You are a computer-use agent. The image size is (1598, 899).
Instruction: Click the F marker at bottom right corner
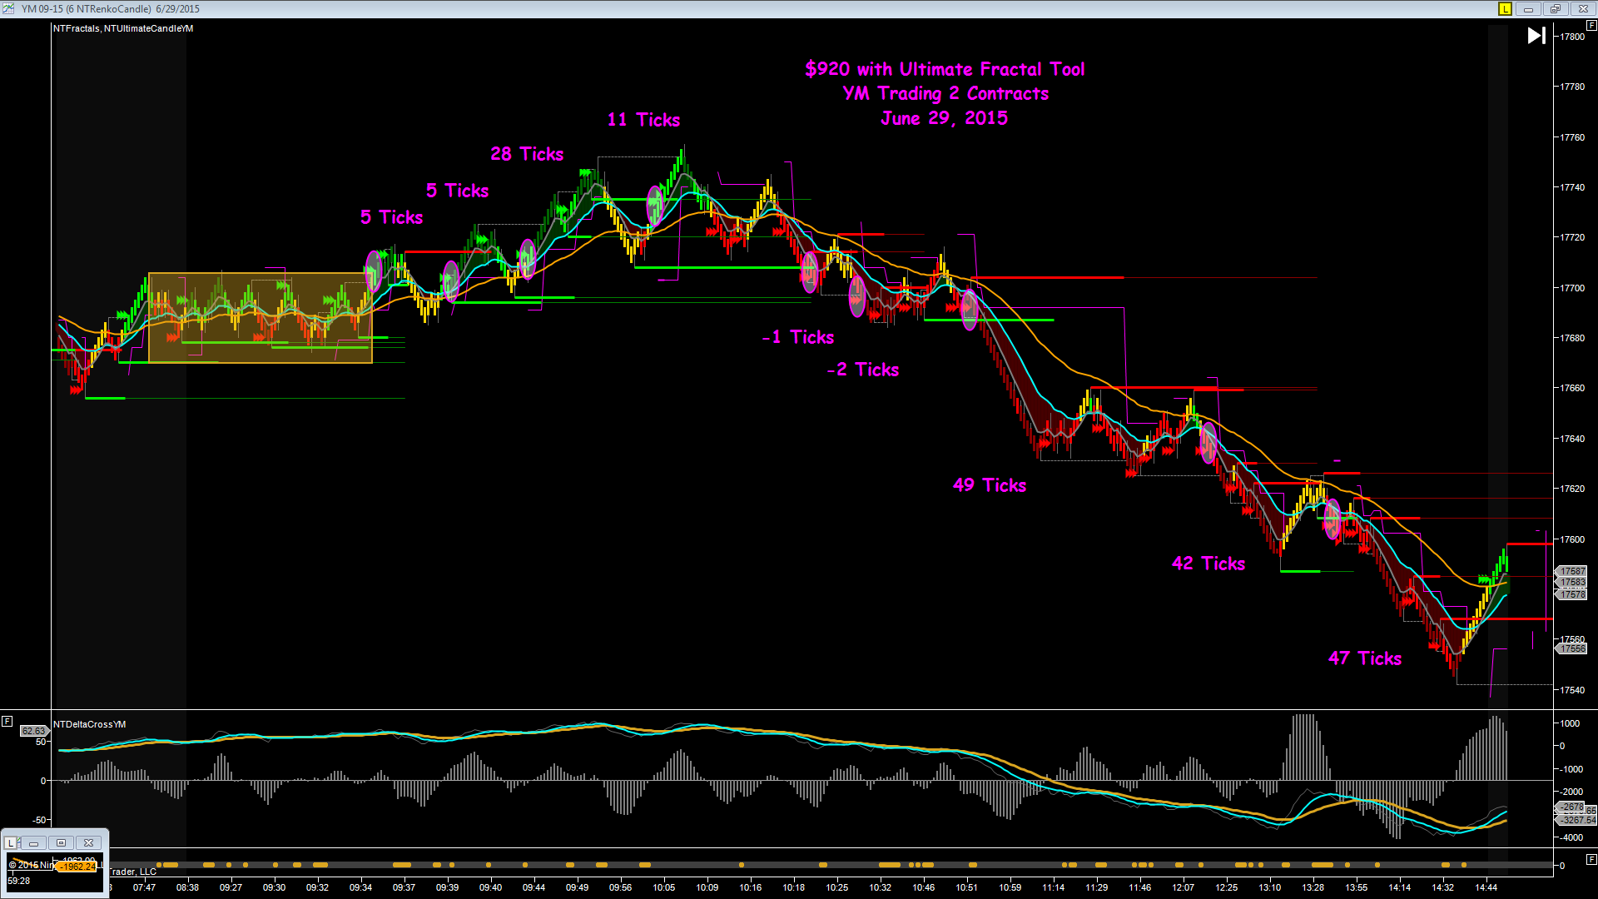(1591, 859)
